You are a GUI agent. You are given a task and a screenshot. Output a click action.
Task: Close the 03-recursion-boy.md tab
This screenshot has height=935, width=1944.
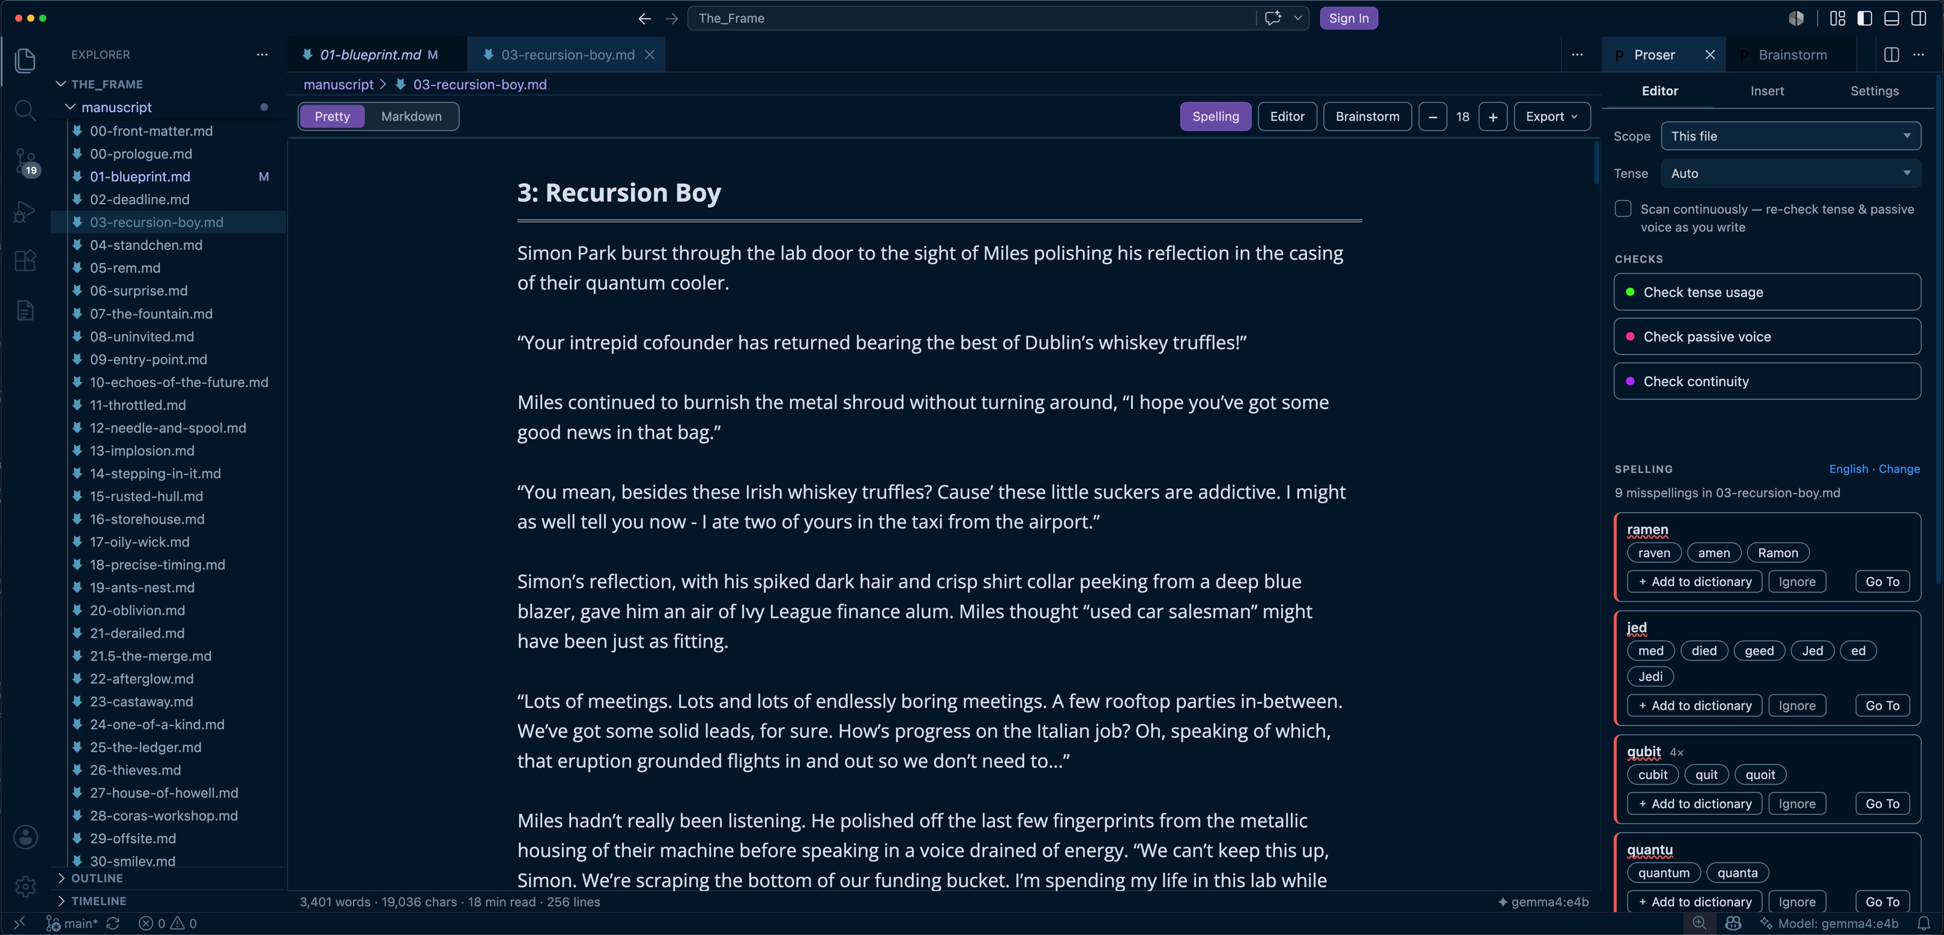(649, 54)
